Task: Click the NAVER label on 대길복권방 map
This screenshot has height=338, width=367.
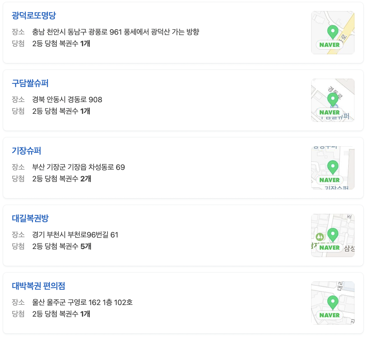Action: pos(330,248)
